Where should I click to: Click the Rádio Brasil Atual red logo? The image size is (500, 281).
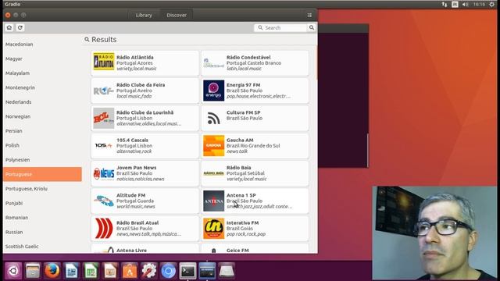104,229
